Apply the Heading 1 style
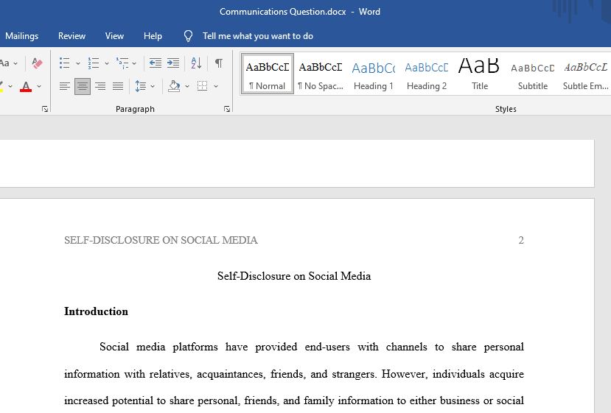 pyautogui.click(x=373, y=74)
